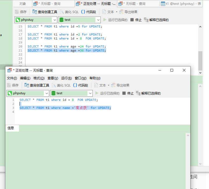Click main editor vertical scrollbar thumb
The width and height of the screenshot is (209, 189).
pos(200,61)
